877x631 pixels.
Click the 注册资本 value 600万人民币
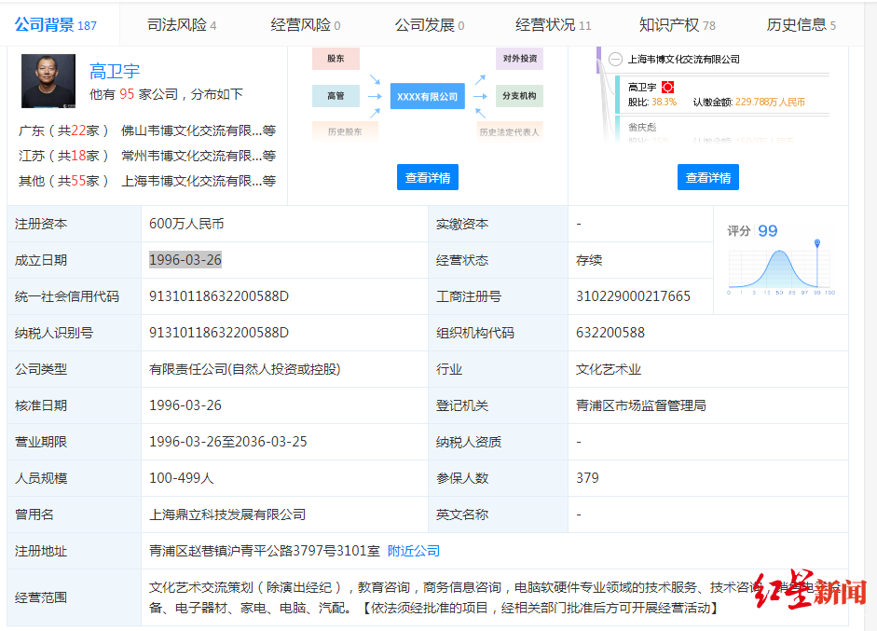click(186, 224)
